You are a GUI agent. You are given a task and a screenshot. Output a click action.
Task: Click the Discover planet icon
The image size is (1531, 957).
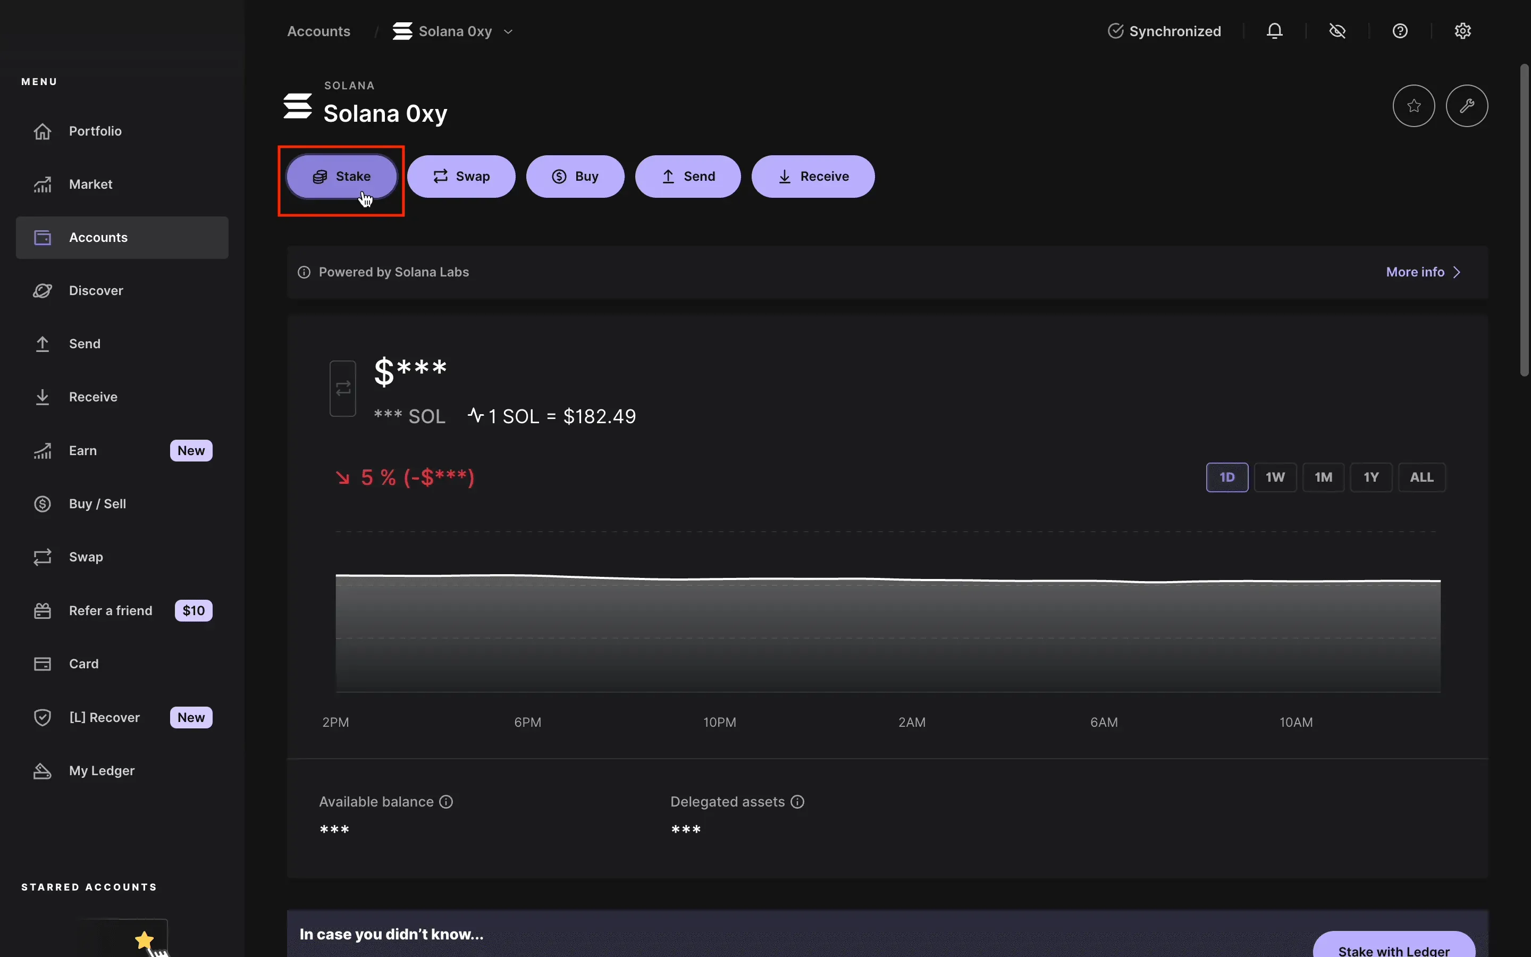coord(43,290)
